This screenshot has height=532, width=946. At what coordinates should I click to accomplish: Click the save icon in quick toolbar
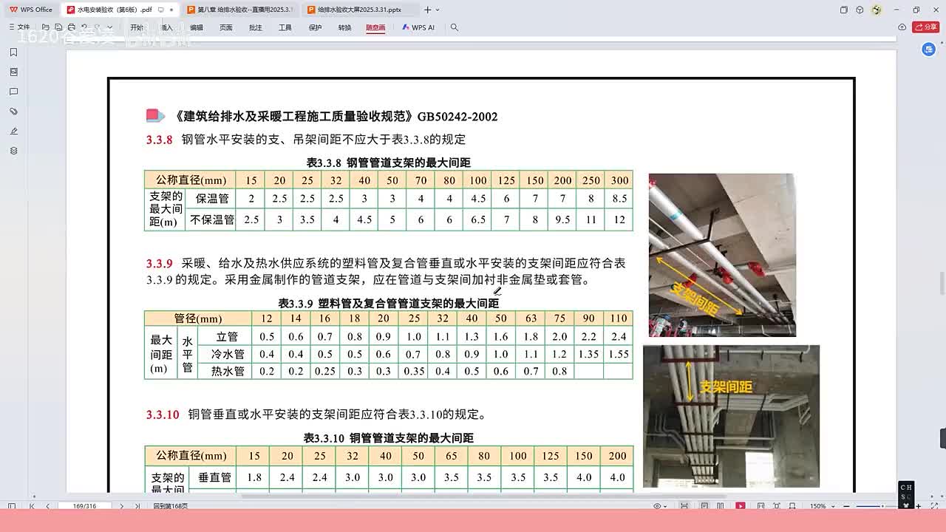[x=58, y=27]
